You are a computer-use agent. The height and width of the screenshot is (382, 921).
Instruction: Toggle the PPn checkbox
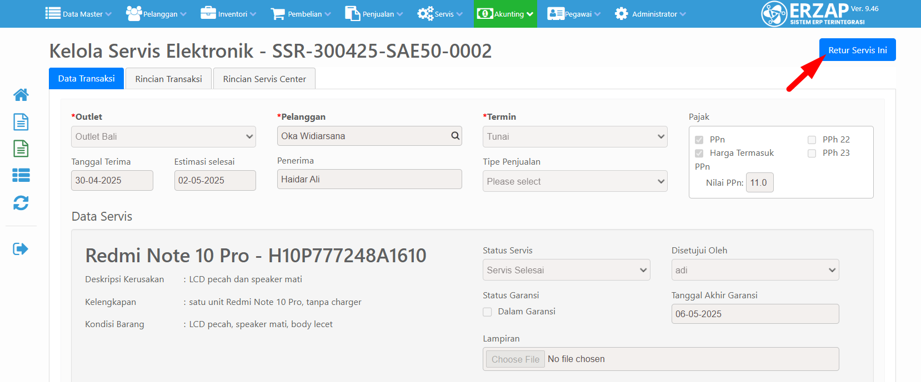[x=699, y=140]
